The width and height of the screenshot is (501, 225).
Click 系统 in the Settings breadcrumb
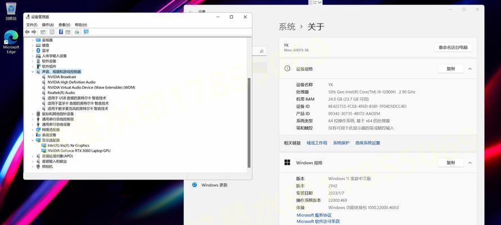287,27
